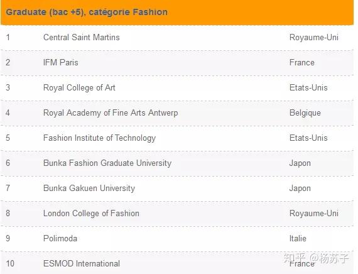Click the orange Graduate Fashion category header
This screenshot has height=274, width=358.
(177, 12)
